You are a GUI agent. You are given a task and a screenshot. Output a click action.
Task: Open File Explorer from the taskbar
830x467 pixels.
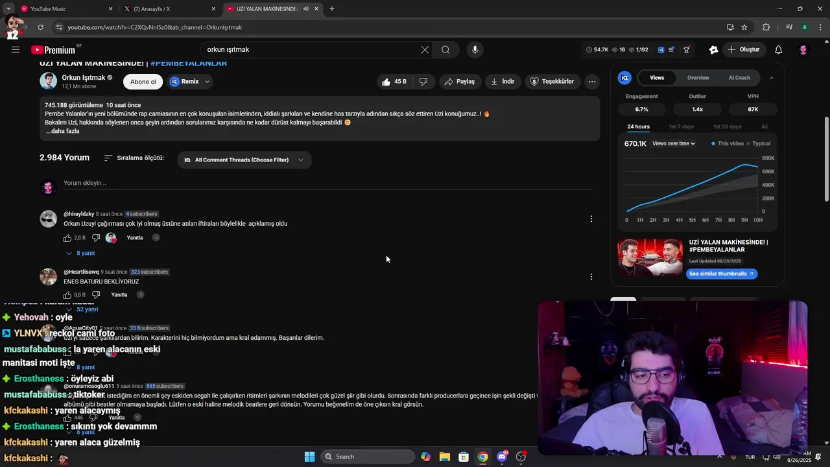pyautogui.click(x=445, y=457)
